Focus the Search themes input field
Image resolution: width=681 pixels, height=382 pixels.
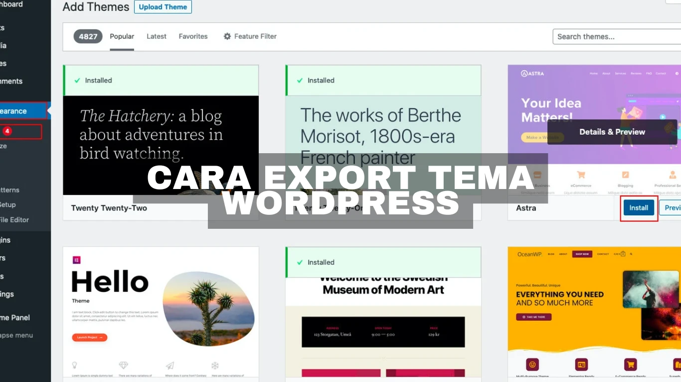click(x=617, y=36)
